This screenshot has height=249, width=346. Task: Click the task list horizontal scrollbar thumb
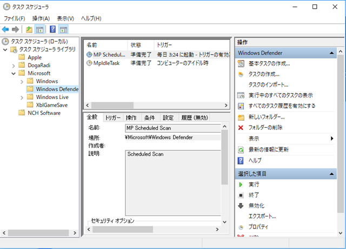pos(112,105)
